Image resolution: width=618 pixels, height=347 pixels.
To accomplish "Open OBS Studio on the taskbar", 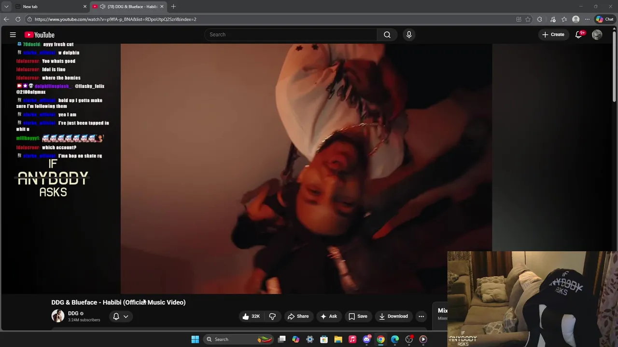I will [x=409, y=339].
